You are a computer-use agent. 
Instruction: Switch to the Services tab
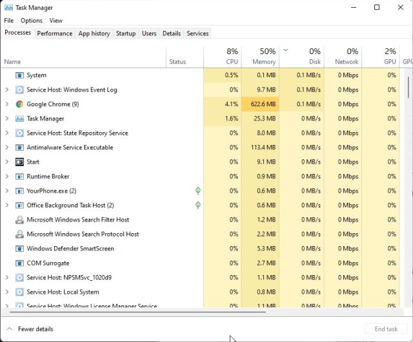coord(197,33)
